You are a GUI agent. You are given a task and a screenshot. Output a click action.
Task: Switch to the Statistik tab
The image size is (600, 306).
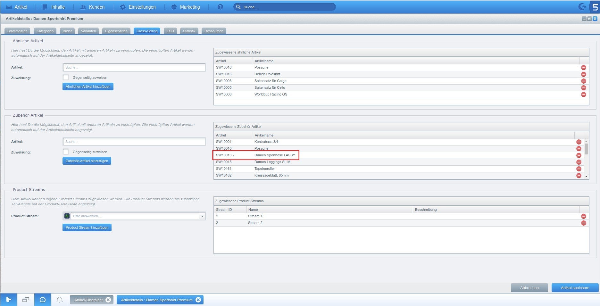(189, 31)
